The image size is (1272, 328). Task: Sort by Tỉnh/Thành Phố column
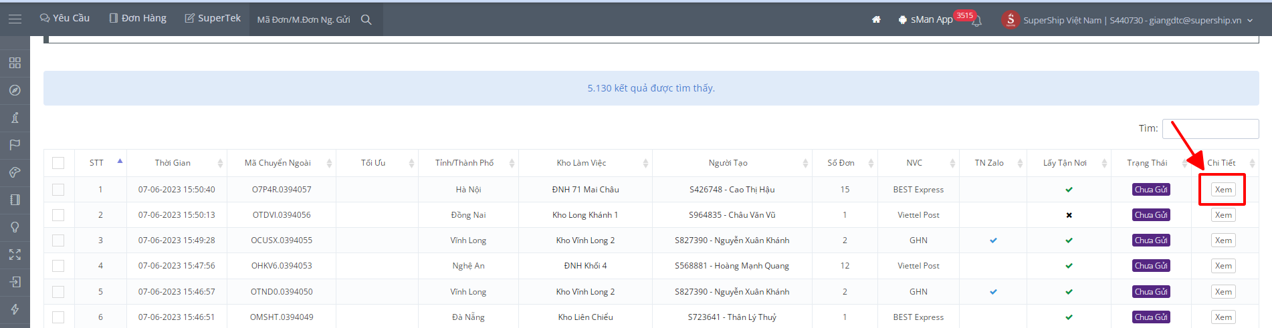(x=468, y=163)
